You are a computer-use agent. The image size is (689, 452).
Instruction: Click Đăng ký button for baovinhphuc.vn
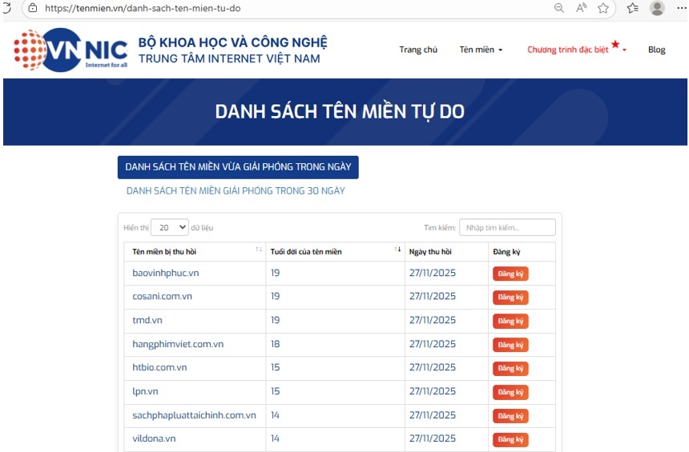point(510,274)
